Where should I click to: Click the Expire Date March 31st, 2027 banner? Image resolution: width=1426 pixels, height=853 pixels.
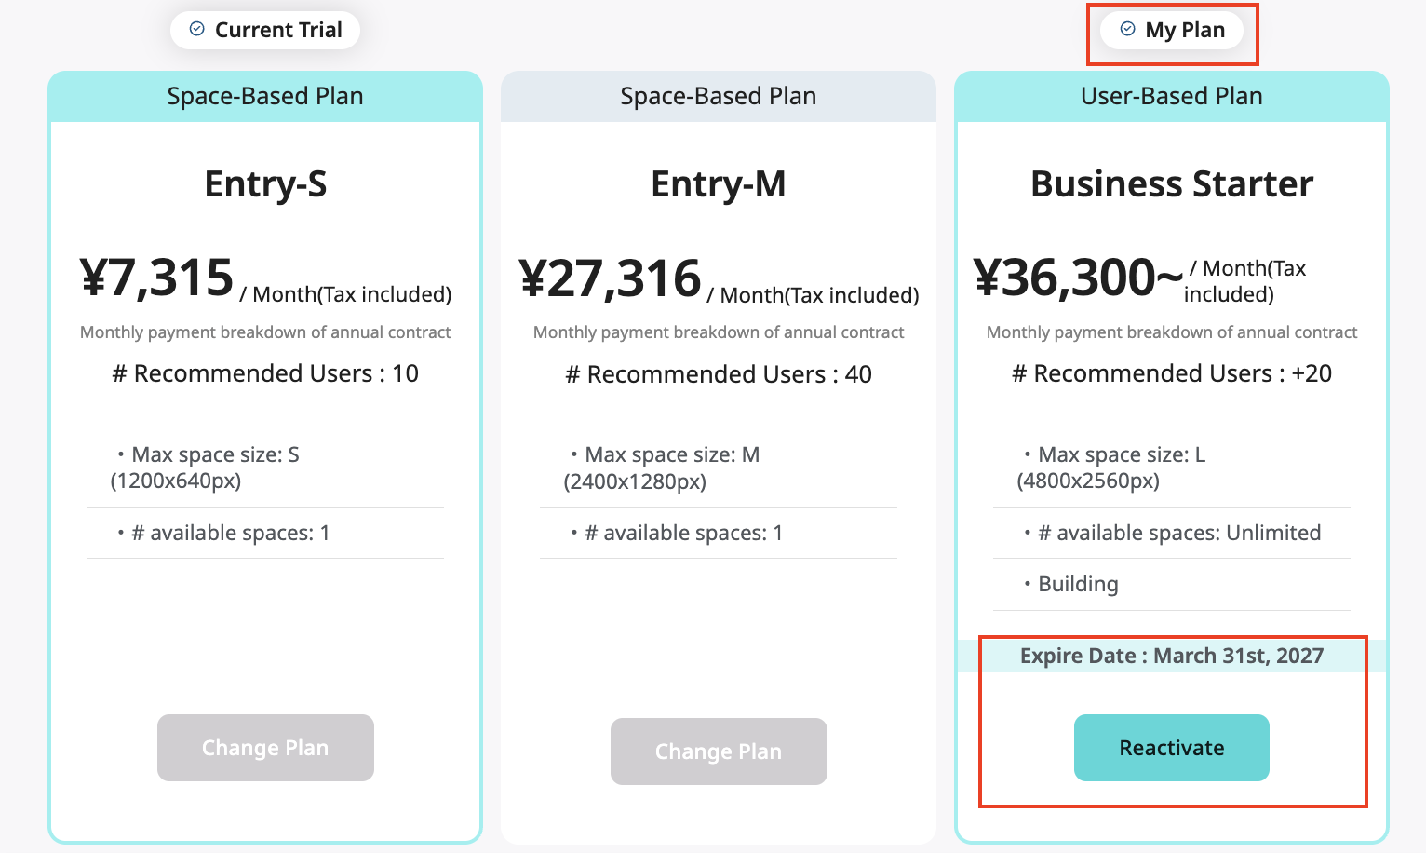click(1171, 656)
